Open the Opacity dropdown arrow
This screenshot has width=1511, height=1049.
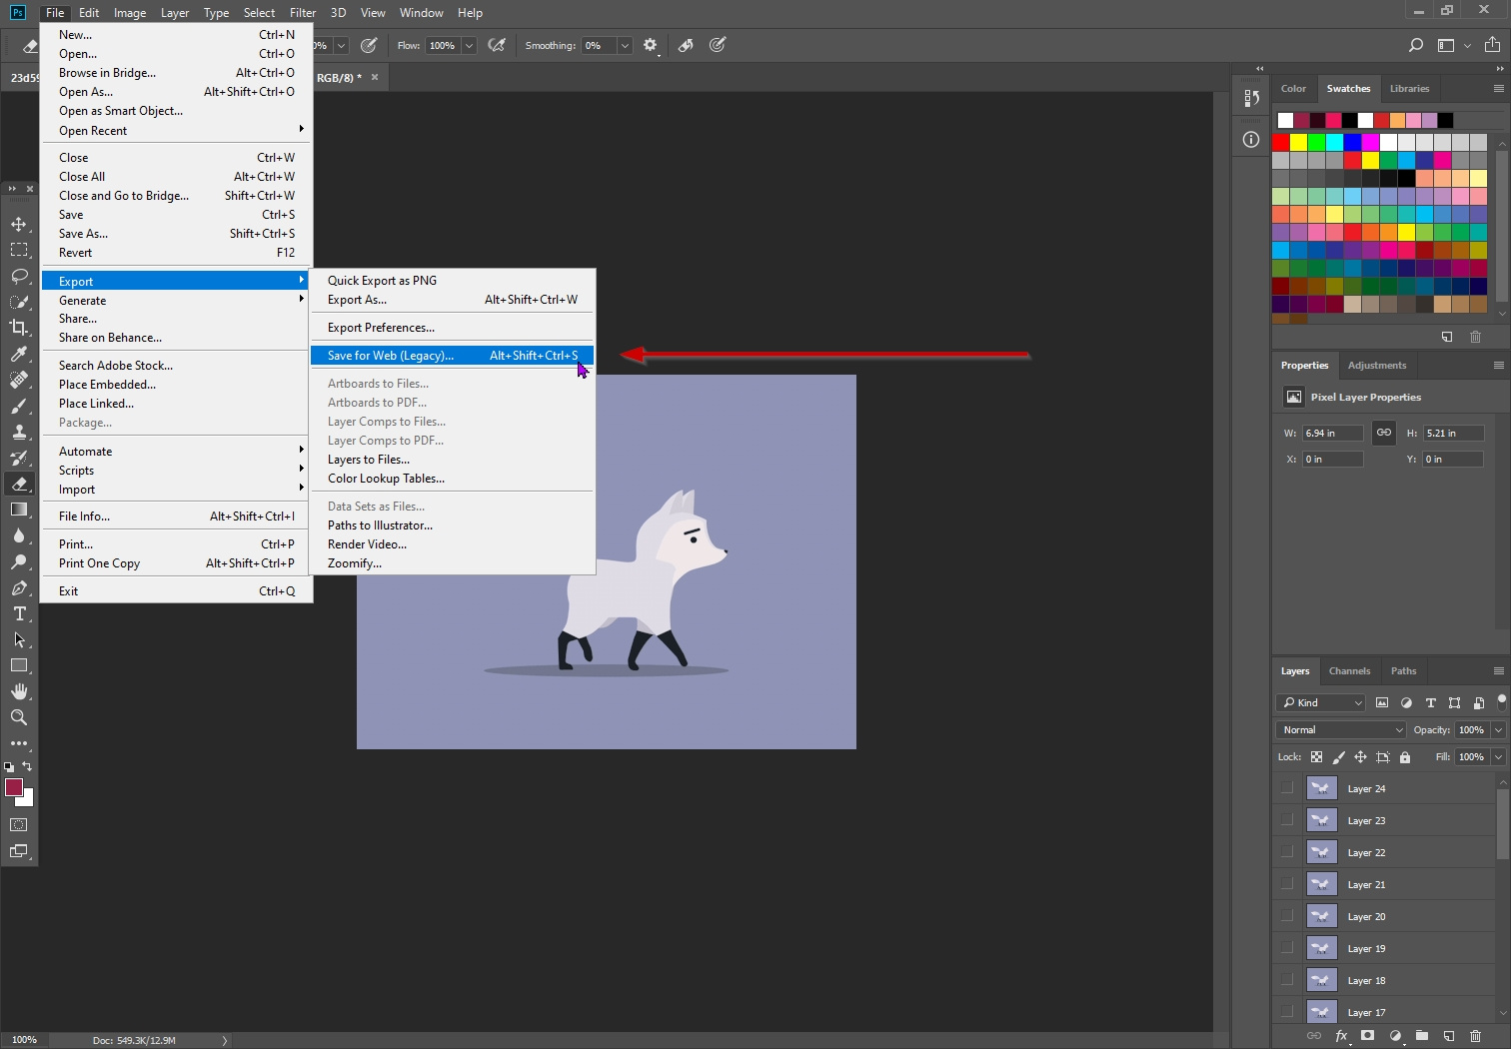point(1498,730)
